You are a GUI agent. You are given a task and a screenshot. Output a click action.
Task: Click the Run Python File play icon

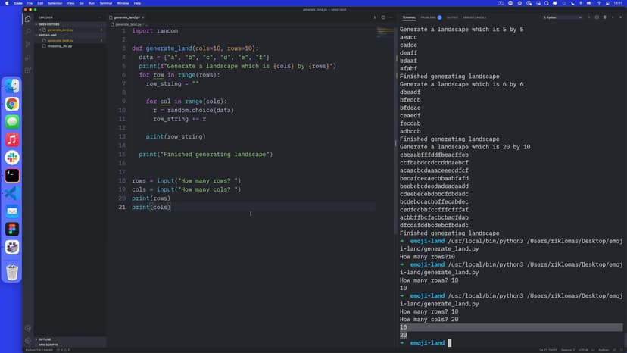[374, 17]
